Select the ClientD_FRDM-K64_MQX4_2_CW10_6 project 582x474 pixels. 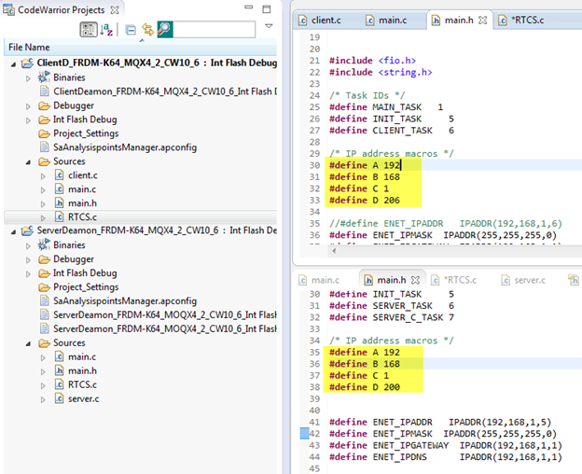point(157,63)
